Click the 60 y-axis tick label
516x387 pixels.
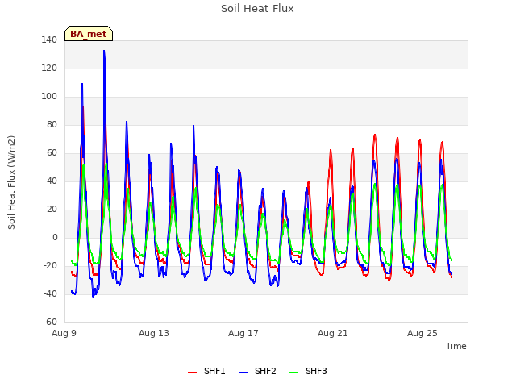pyautogui.click(x=52, y=153)
